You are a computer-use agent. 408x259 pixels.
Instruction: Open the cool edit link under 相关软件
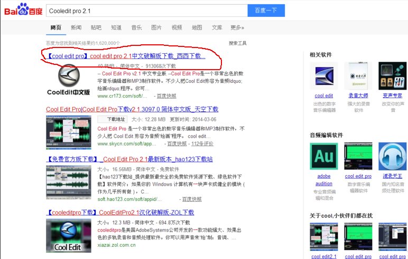[323, 95]
